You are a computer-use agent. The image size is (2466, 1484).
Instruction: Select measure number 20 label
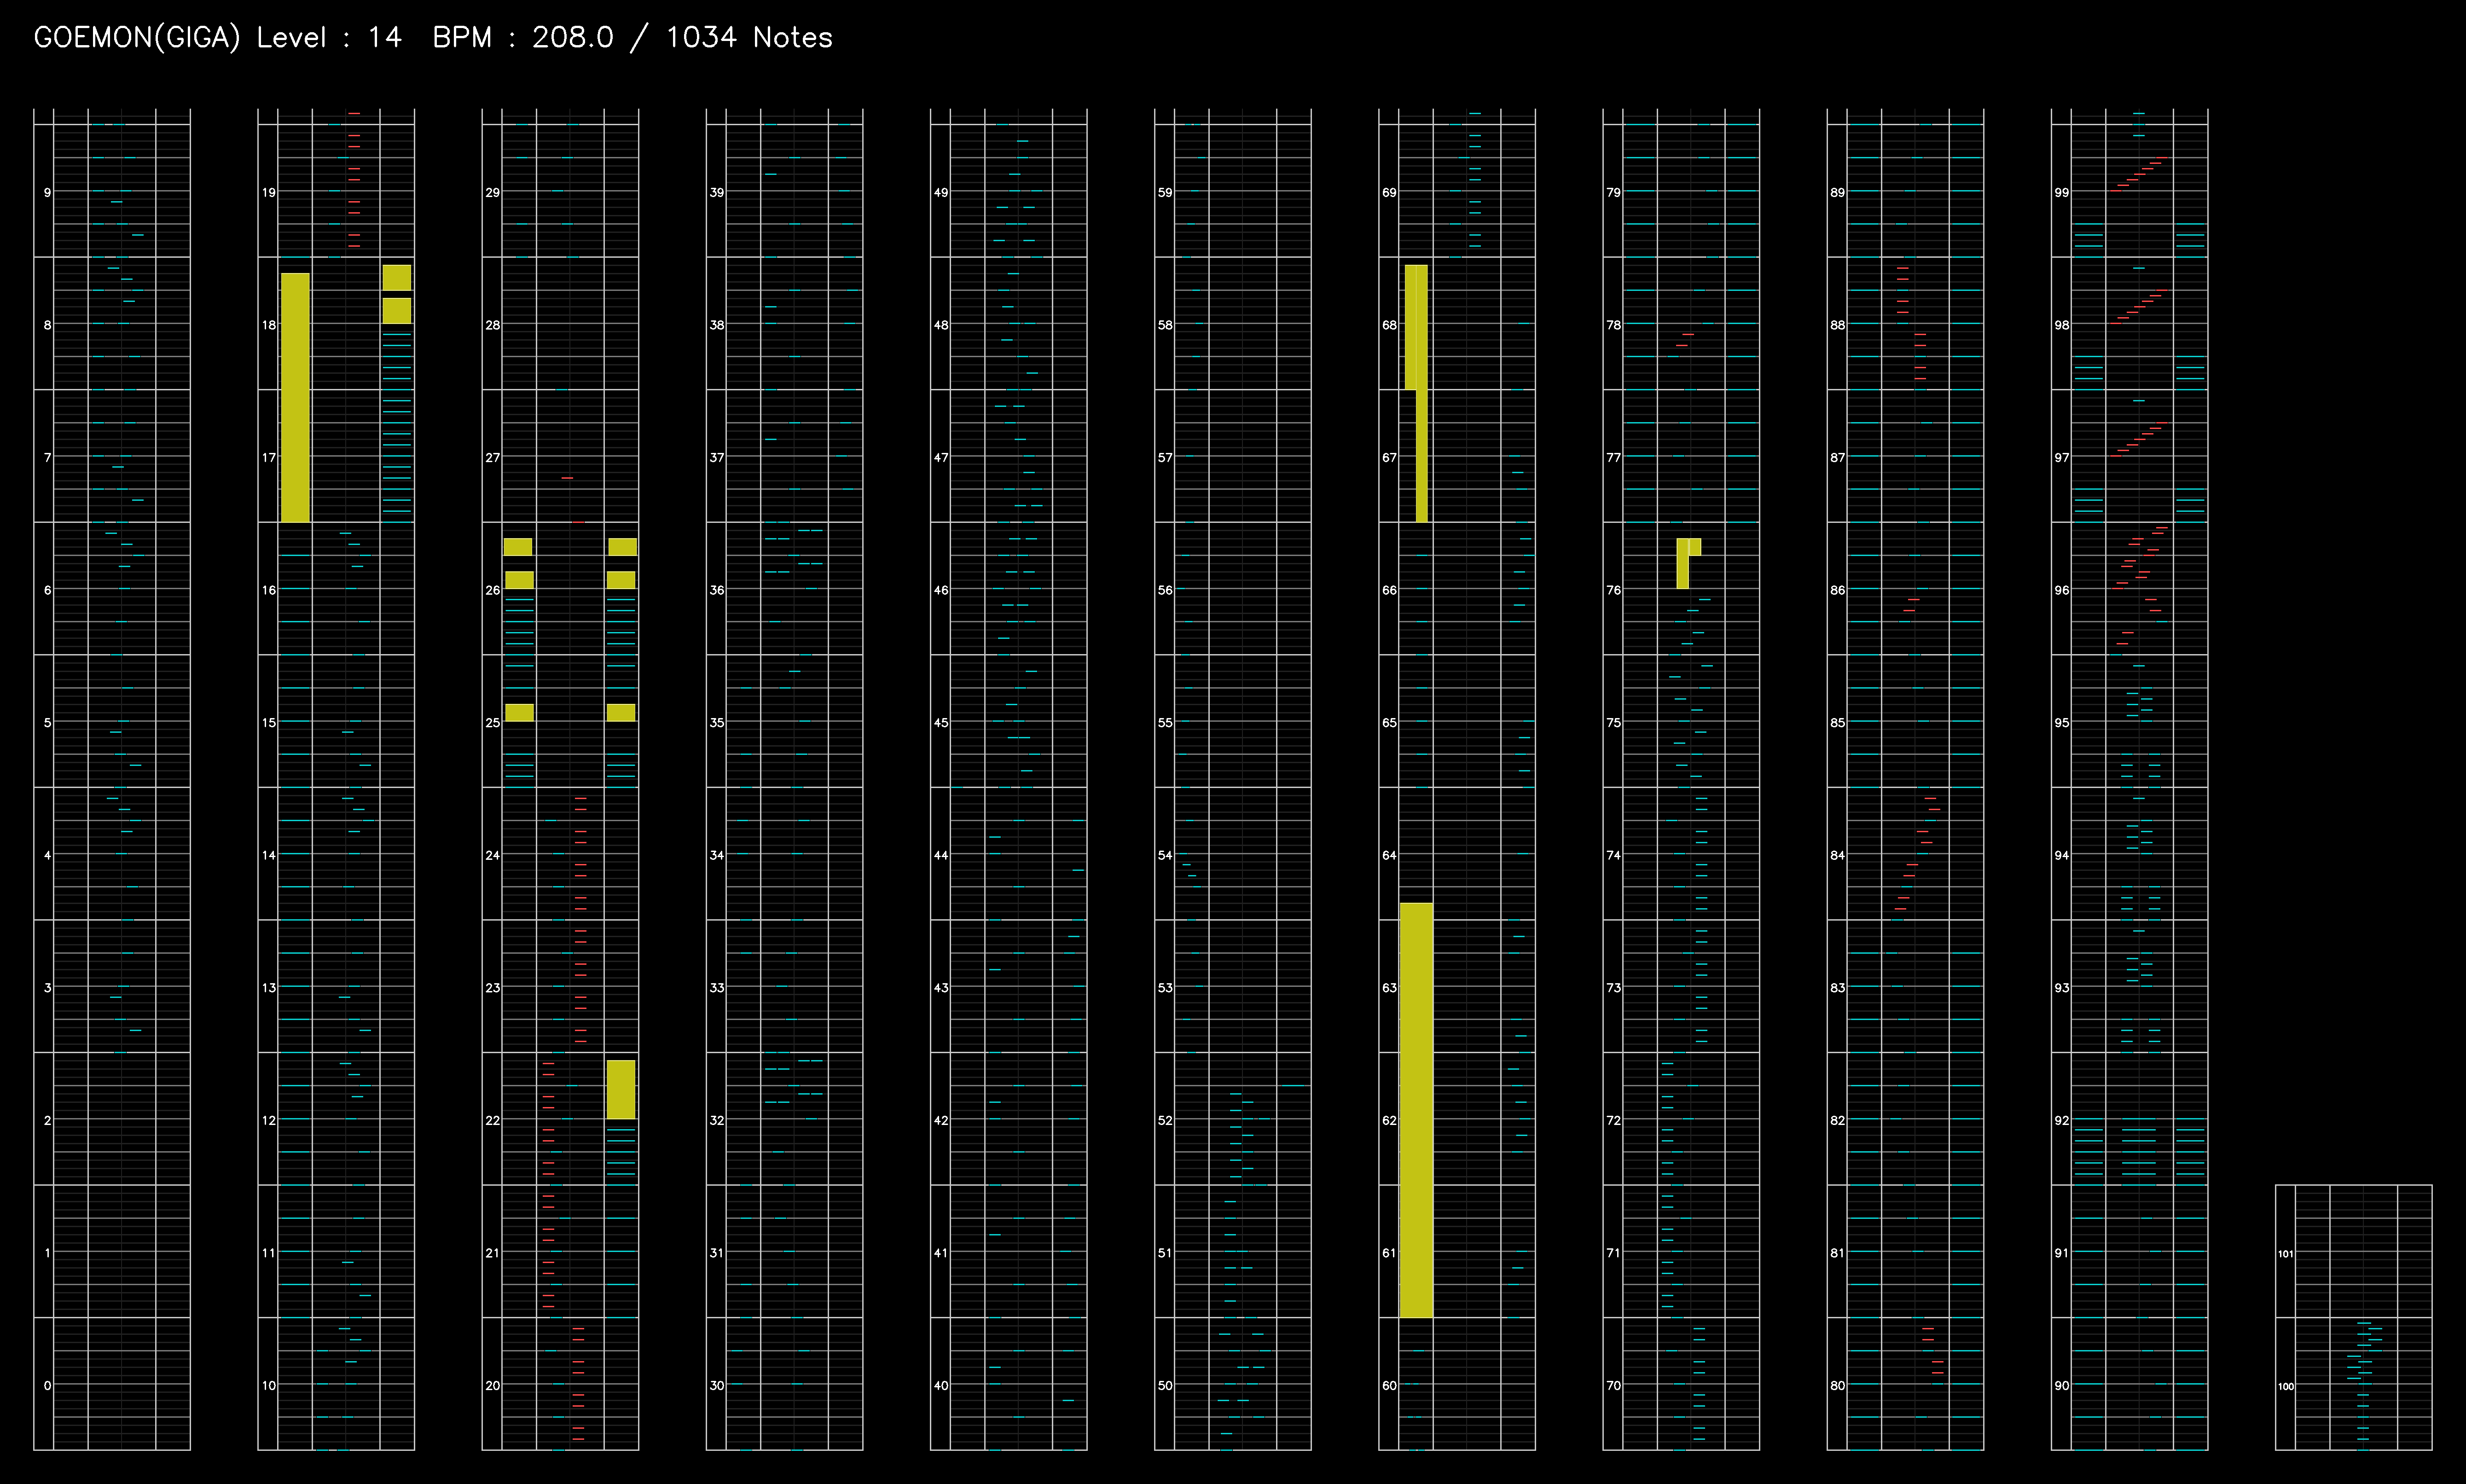pos(492,1385)
